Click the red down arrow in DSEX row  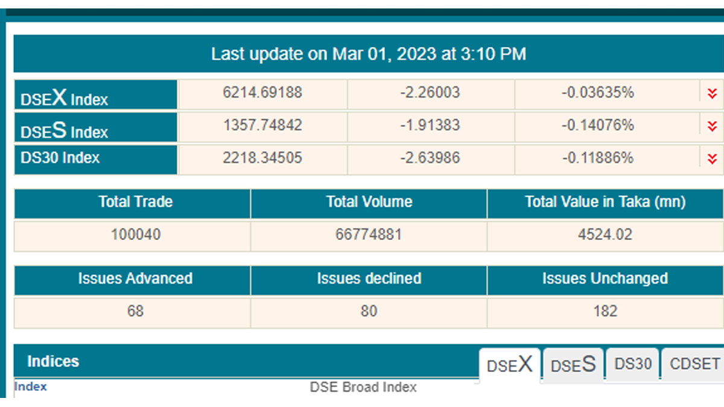pos(712,93)
